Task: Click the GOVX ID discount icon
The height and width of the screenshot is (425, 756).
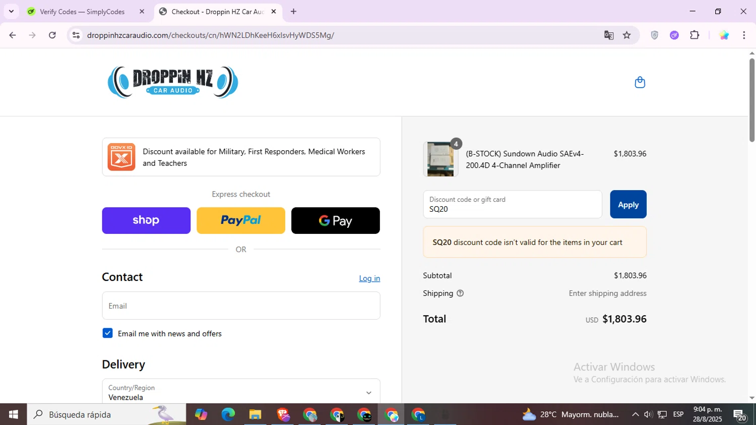Action: [121, 157]
